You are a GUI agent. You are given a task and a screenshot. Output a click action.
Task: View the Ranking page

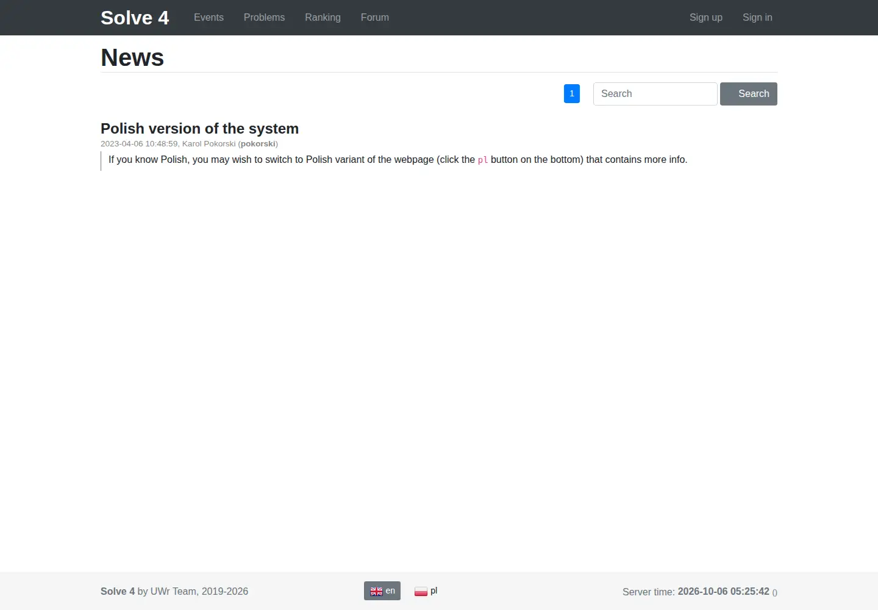click(x=323, y=18)
